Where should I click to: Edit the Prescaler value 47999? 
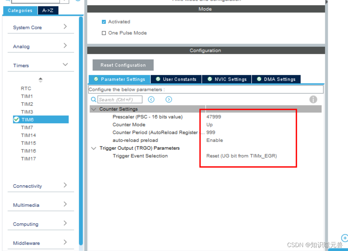(x=214, y=117)
